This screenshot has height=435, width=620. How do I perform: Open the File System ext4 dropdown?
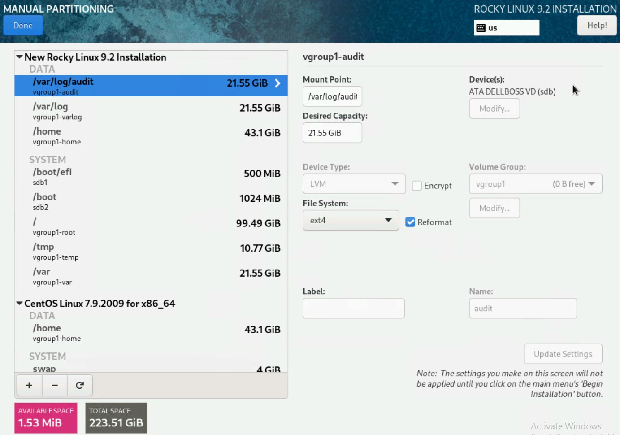(x=351, y=221)
